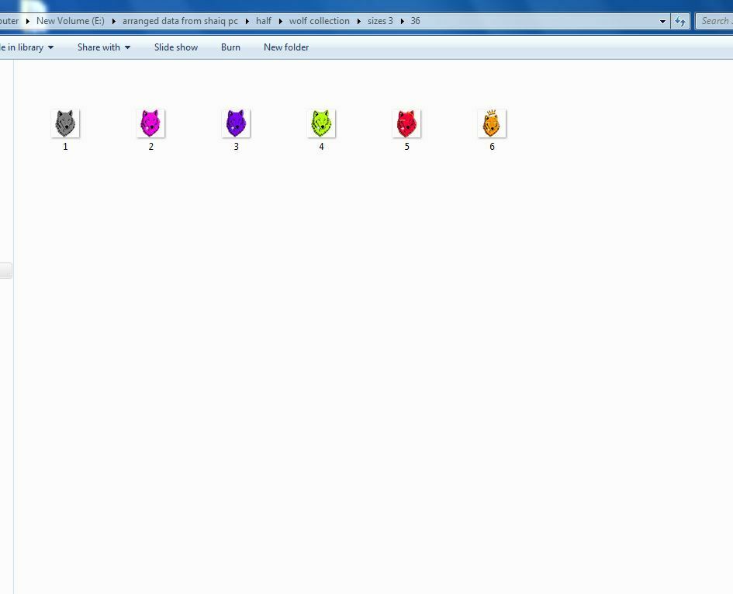Focus the Search input field
733x594 pixels.
click(714, 21)
